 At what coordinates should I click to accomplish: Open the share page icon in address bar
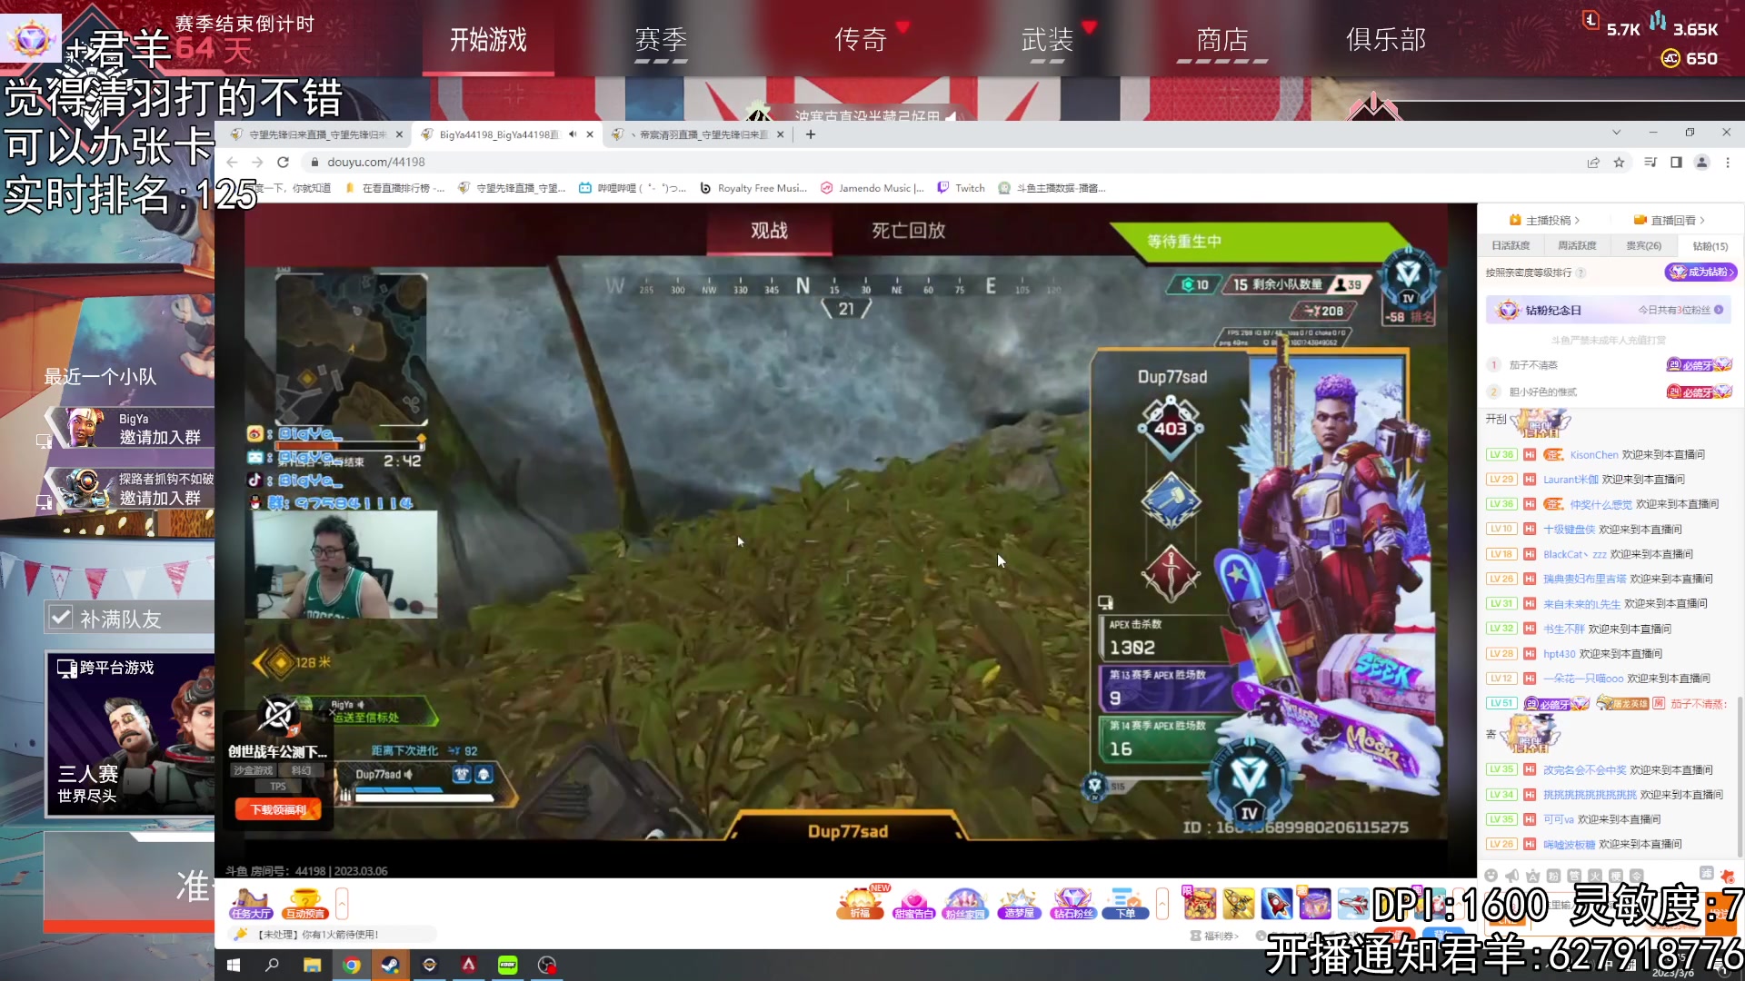click(1593, 162)
